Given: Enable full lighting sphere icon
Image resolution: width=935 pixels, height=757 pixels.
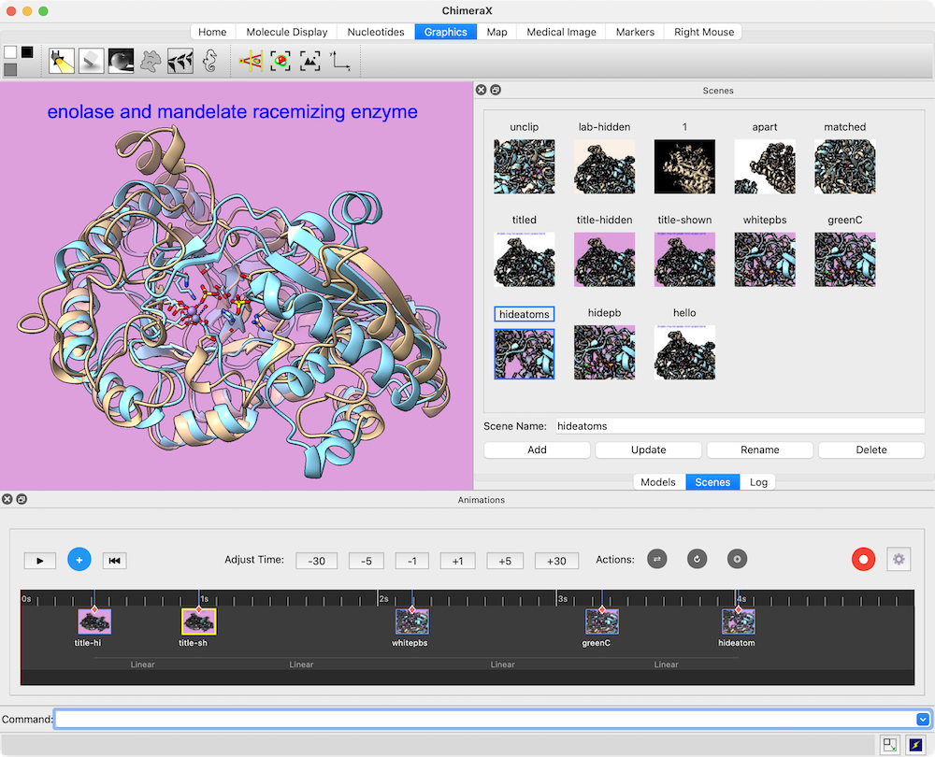Looking at the screenshot, I should point(121,62).
